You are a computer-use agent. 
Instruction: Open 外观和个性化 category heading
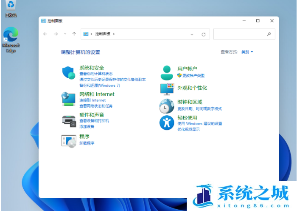(x=192, y=88)
